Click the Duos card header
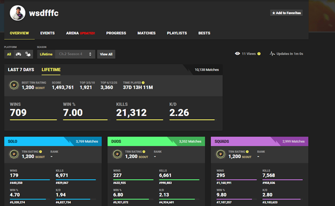Image resolution: width=335 pixels, height=206 pixels. click(x=156, y=141)
